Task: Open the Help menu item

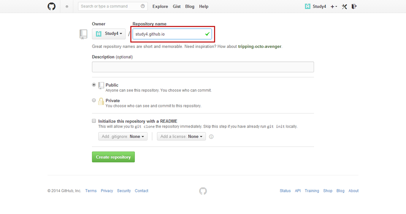Action: [x=203, y=6]
